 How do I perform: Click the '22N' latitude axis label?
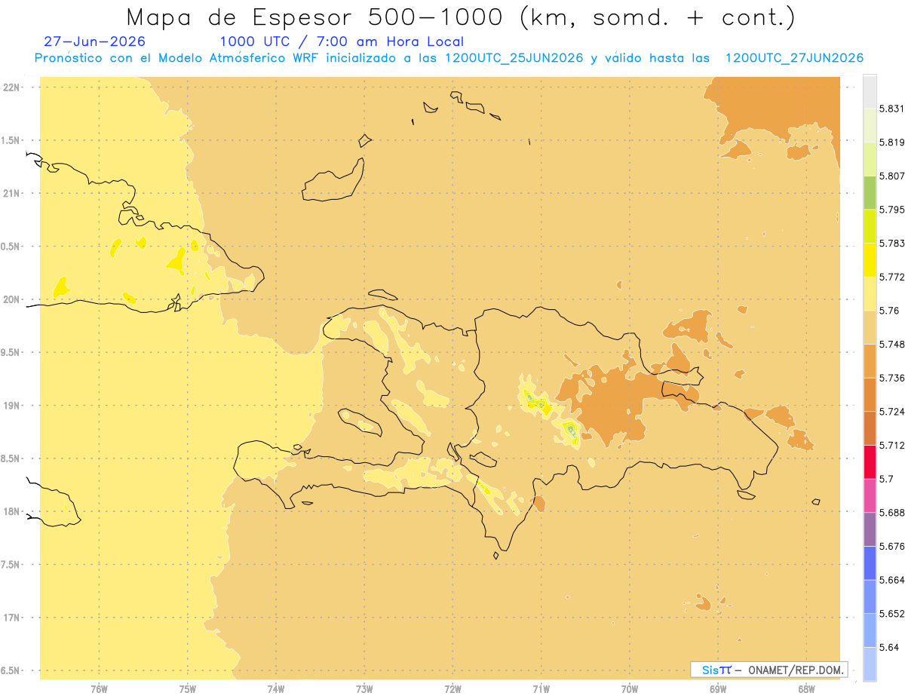[12, 87]
